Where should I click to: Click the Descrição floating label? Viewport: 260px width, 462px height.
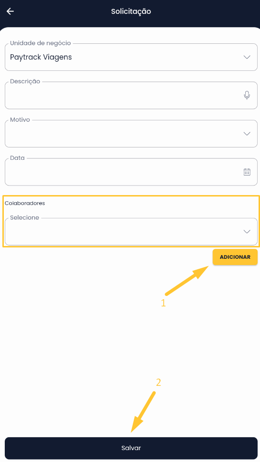pos(25,82)
